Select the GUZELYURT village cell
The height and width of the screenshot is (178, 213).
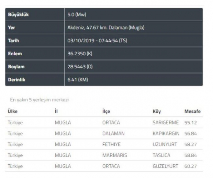click(166, 166)
